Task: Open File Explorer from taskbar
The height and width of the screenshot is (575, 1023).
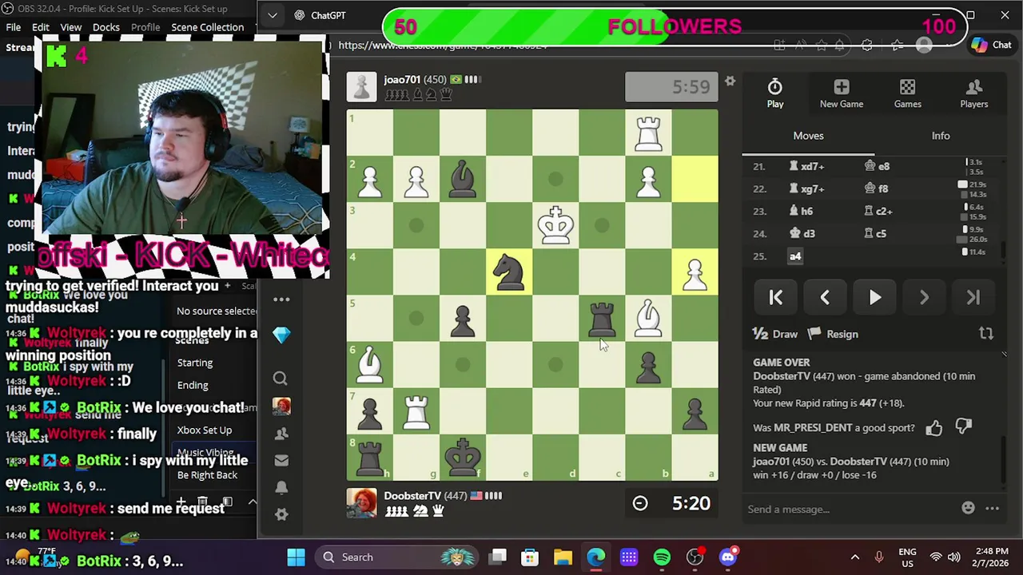Action: click(x=563, y=557)
